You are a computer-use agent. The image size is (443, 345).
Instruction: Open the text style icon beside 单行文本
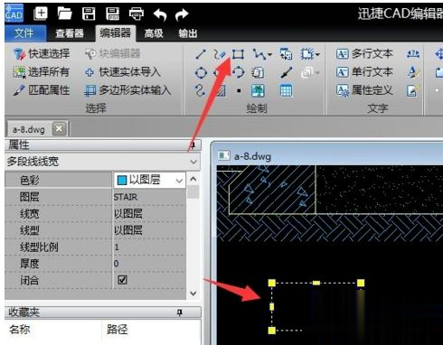pyautogui.click(x=413, y=72)
